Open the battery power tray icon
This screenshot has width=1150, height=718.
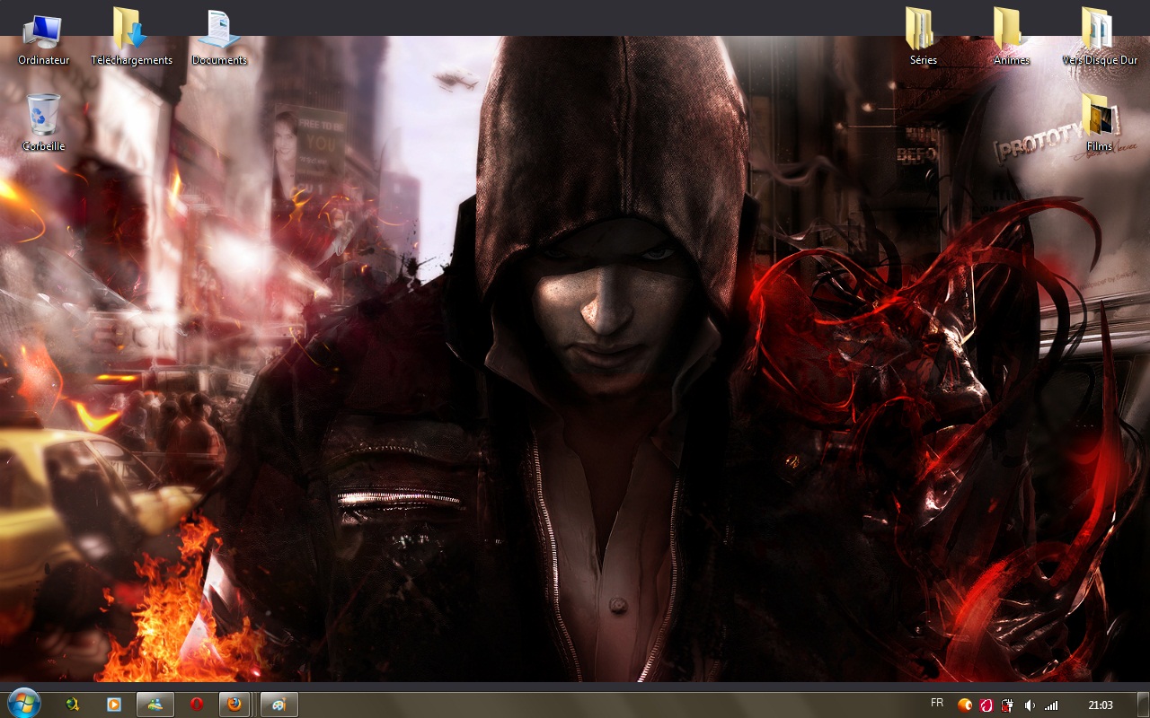(1007, 705)
